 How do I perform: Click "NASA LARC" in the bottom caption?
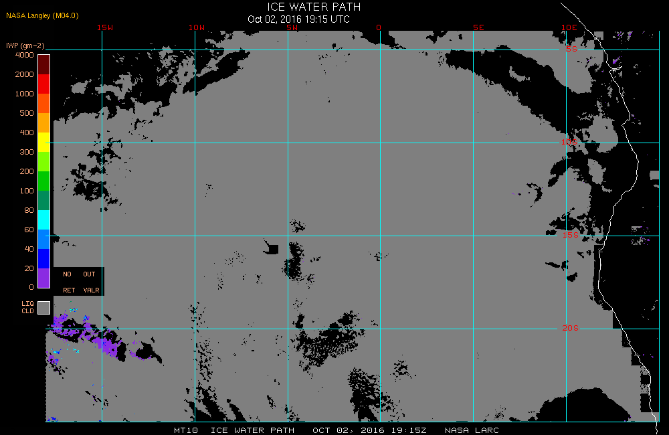tap(472, 430)
